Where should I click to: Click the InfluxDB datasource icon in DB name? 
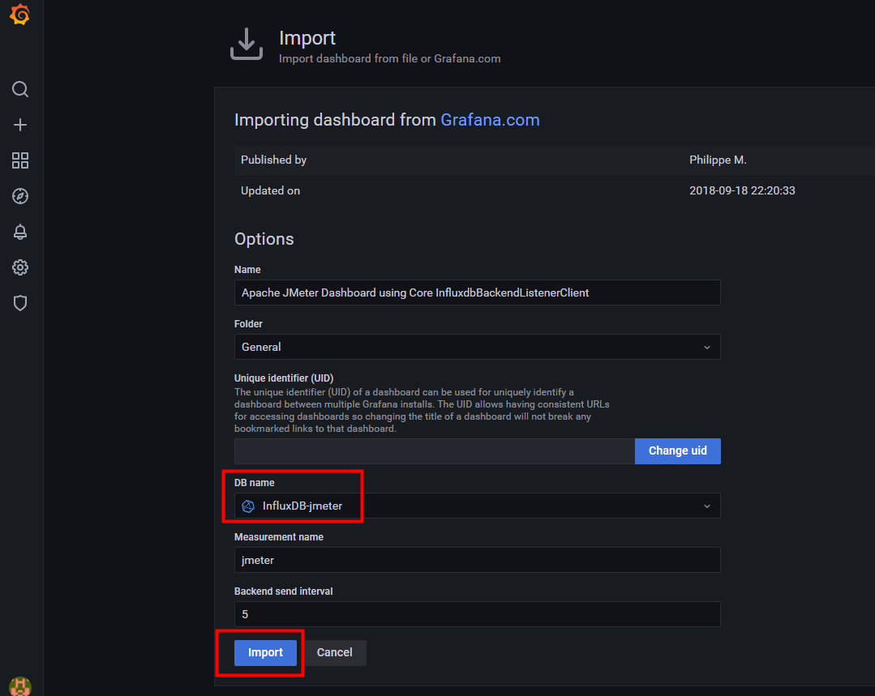[x=248, y=506]
